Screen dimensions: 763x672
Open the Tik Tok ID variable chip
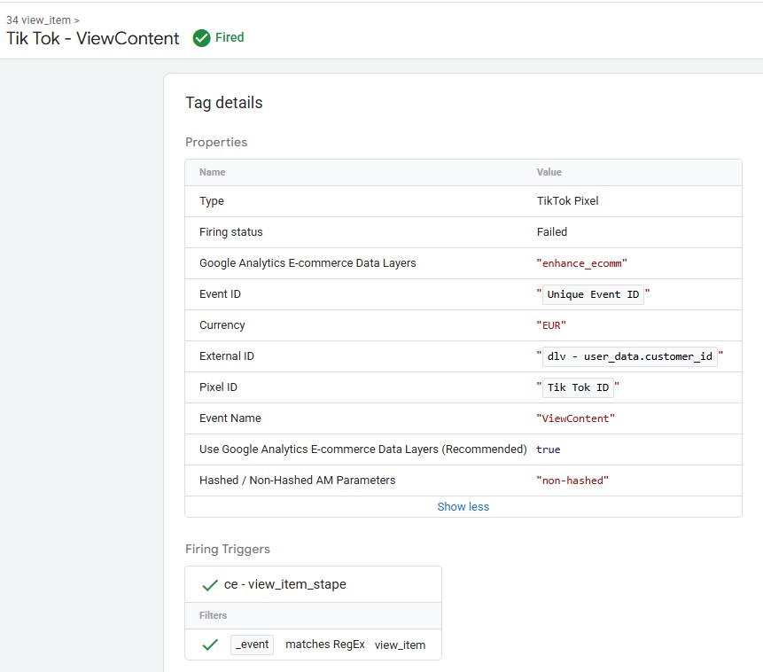pos(578,387)
